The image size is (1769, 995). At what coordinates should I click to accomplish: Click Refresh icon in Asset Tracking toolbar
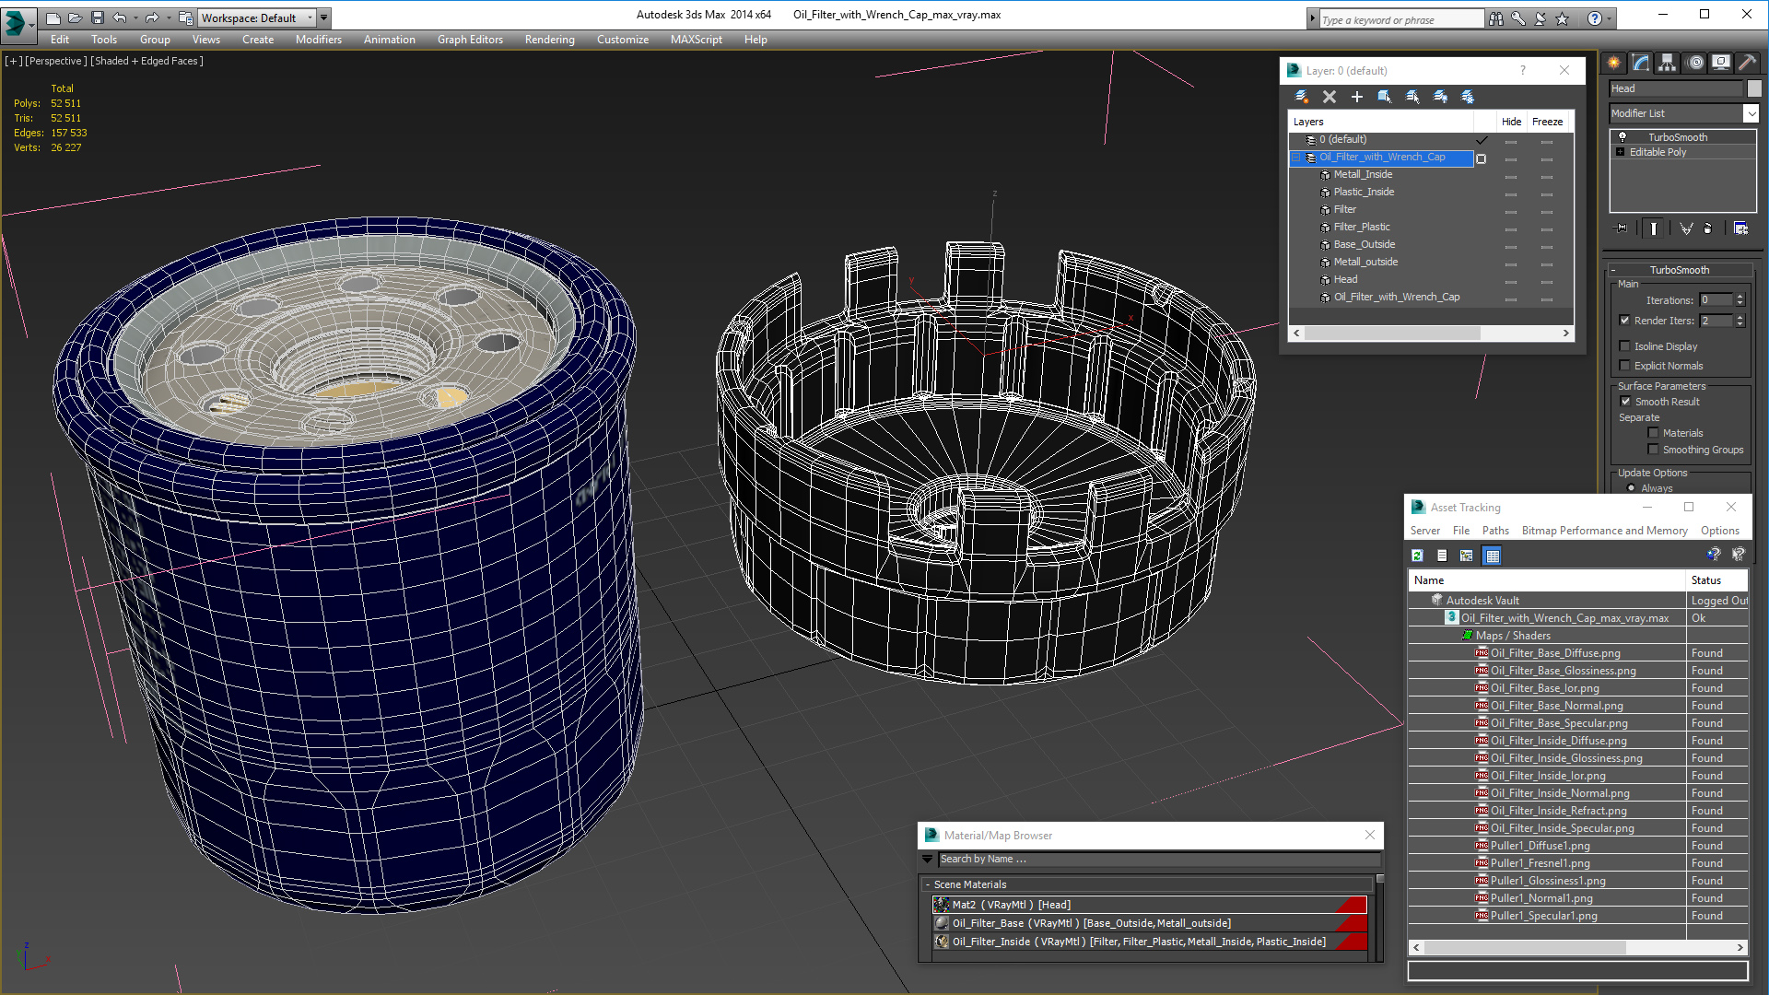coord(1418,556)
